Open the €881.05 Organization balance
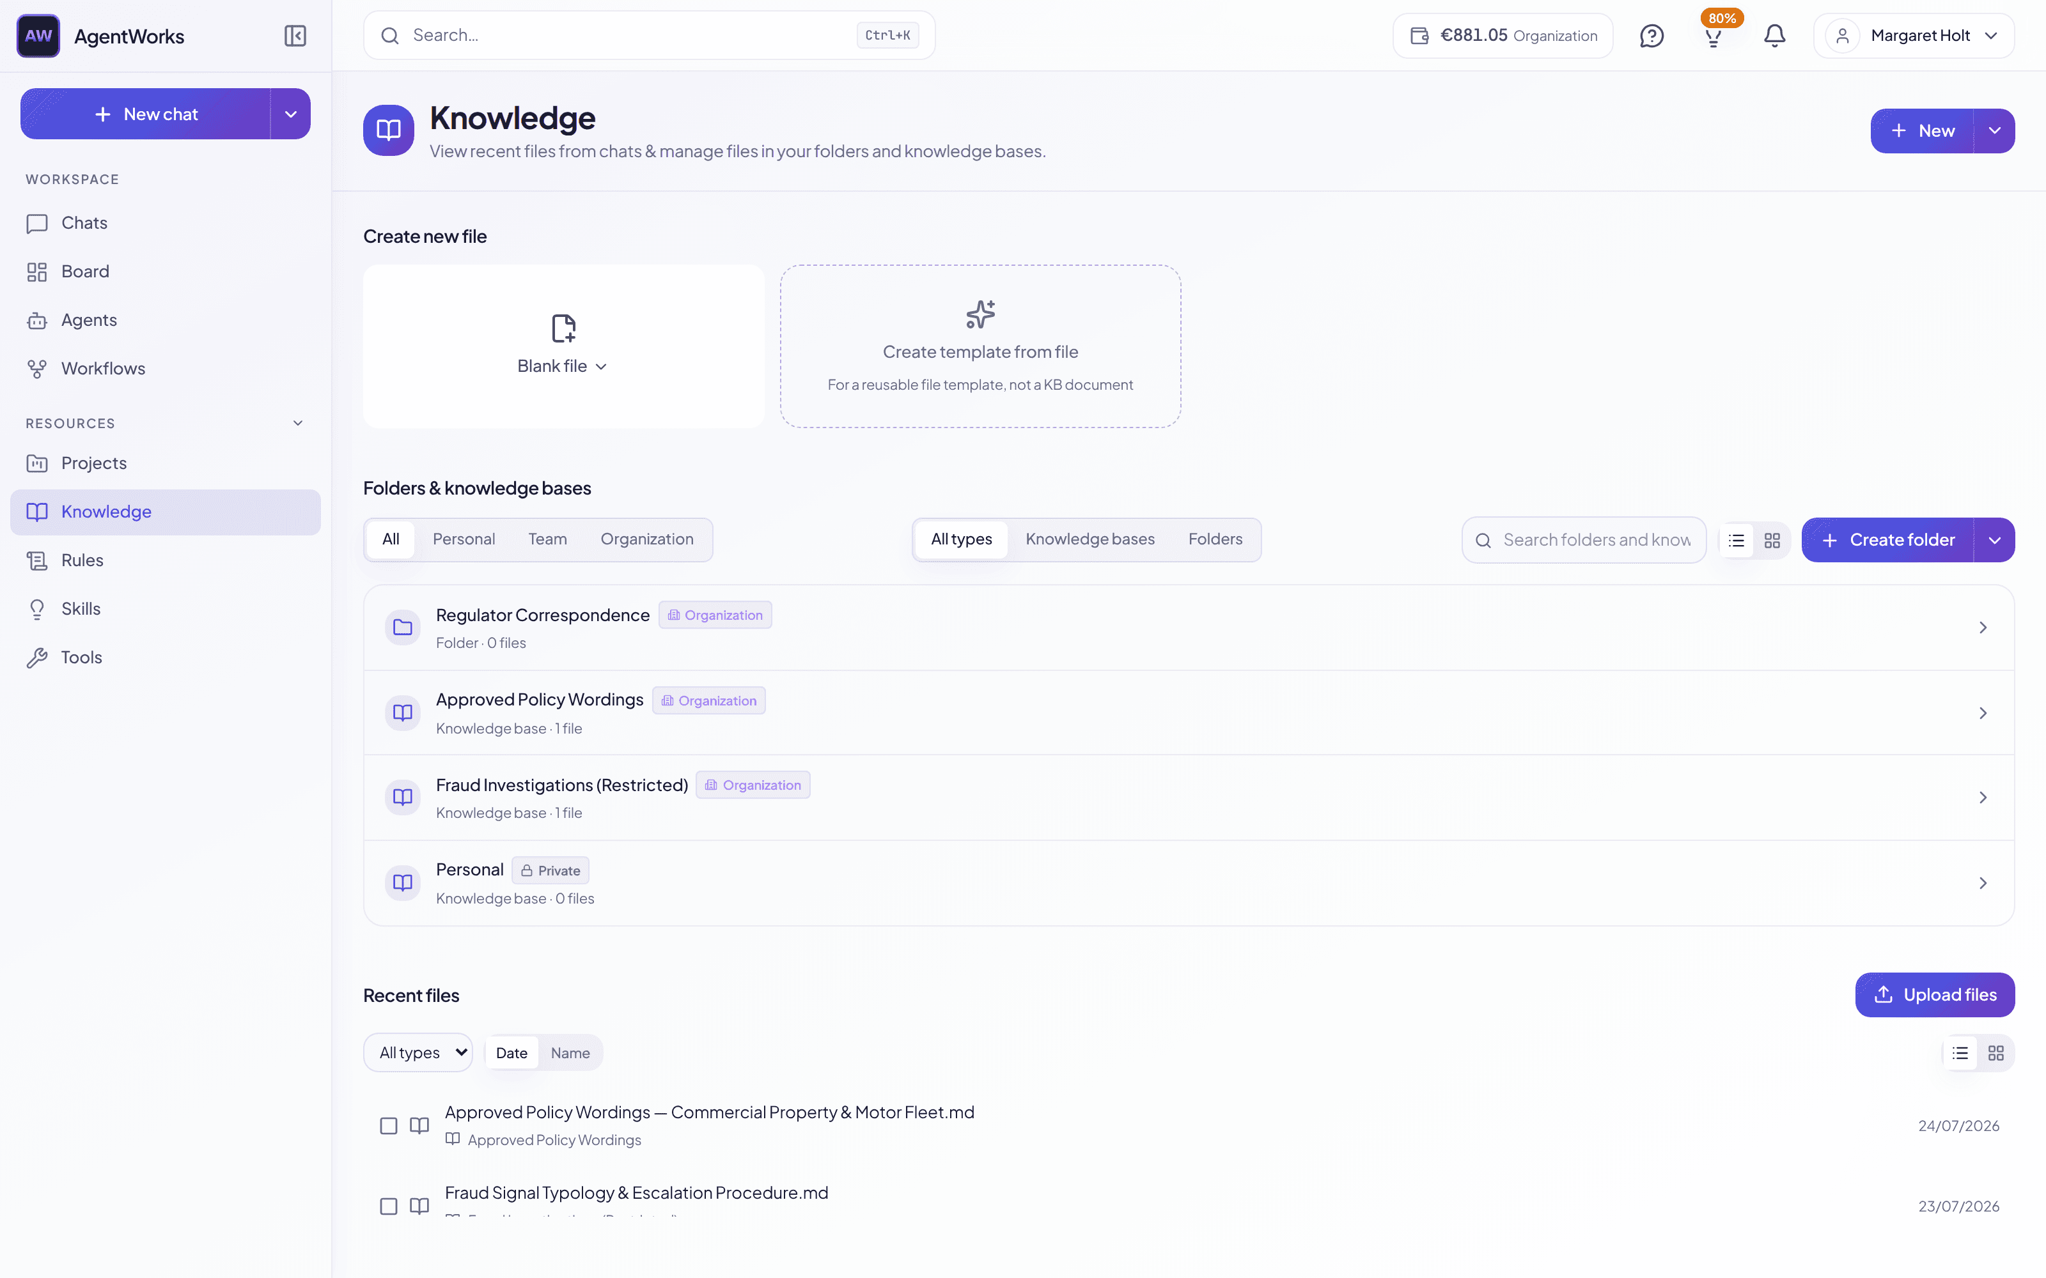 [1503, 36]
